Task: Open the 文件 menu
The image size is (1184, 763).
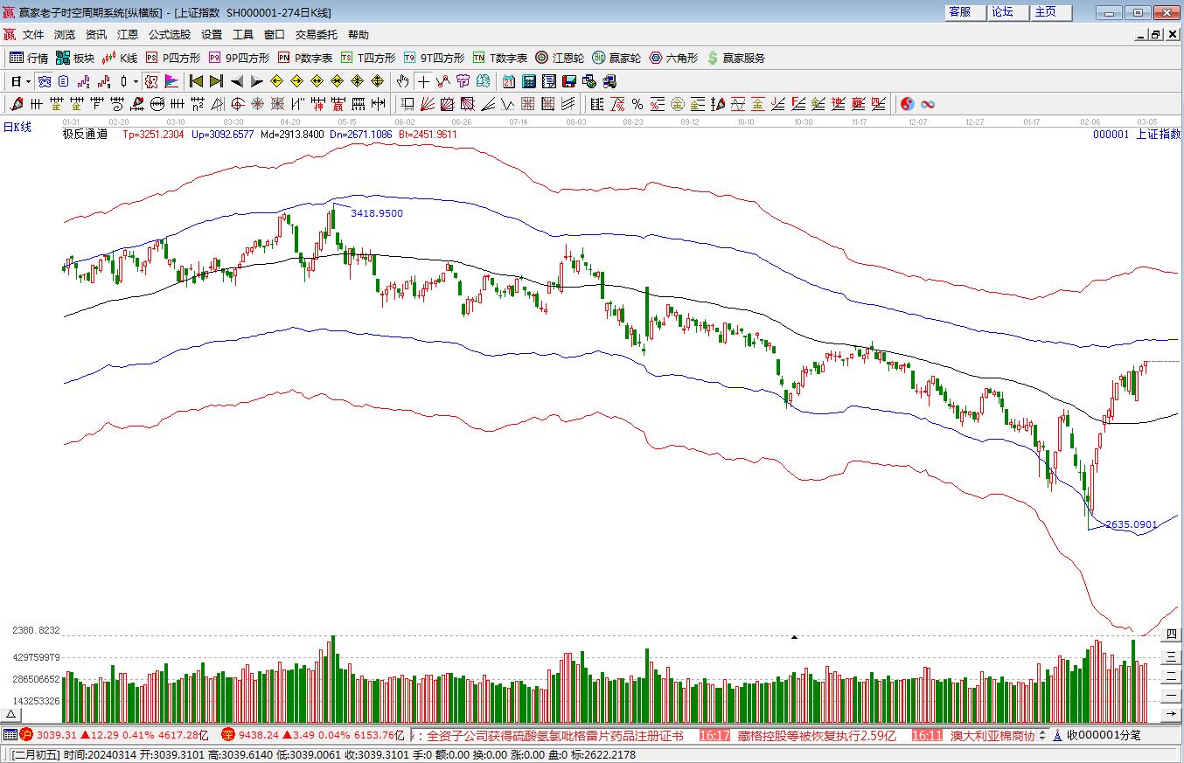Action: pyautogui.click(x=33, y=35)
